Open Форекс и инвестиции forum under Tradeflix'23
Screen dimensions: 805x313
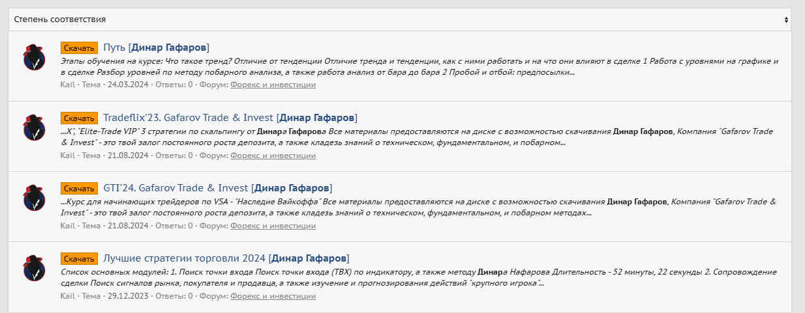(273, 156)
